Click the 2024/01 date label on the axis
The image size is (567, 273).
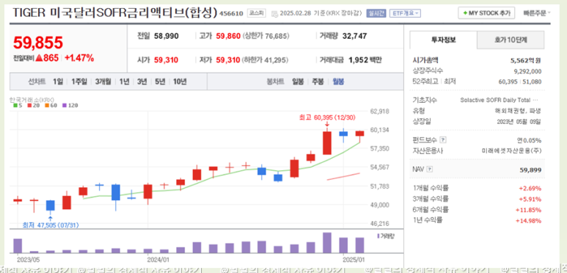(x=158, y=259)
